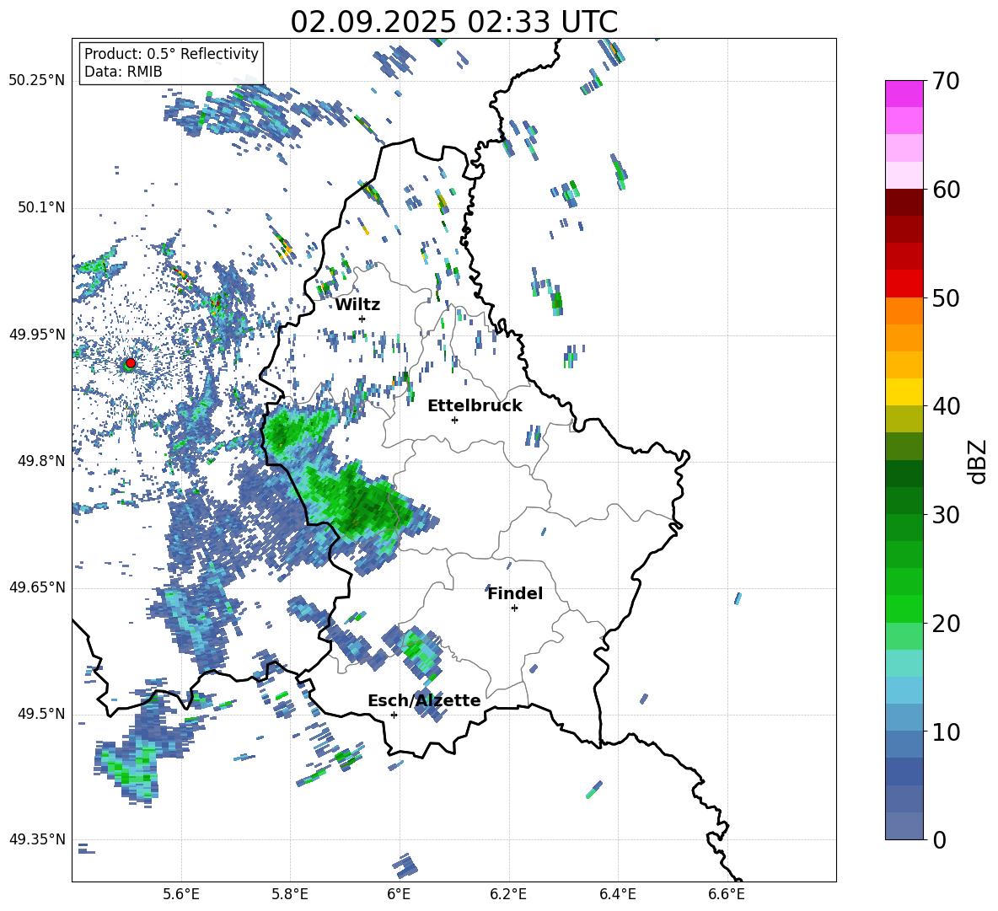This screenshot has width=998, height=911.
Task: Click the 40 tick on the colorbar
Action: click(946, 406)
